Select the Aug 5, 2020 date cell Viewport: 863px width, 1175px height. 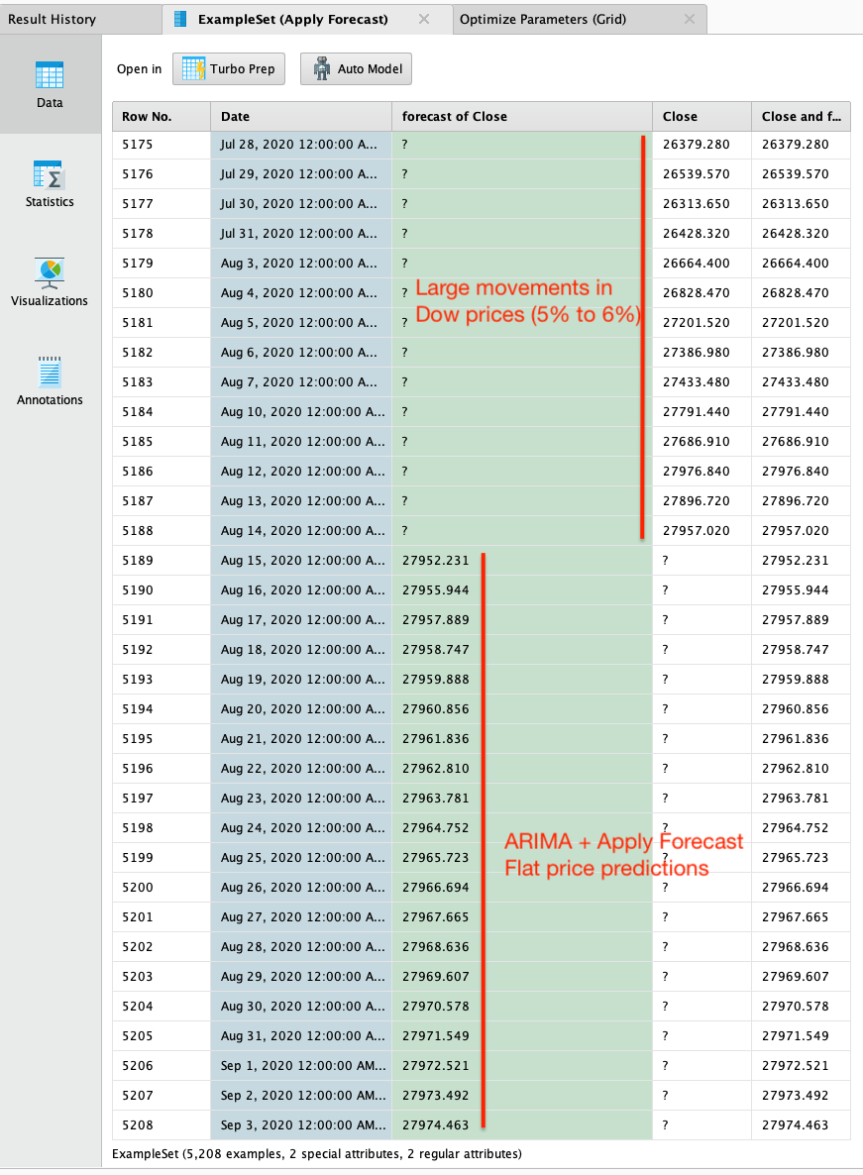click(x=301, y=323)
